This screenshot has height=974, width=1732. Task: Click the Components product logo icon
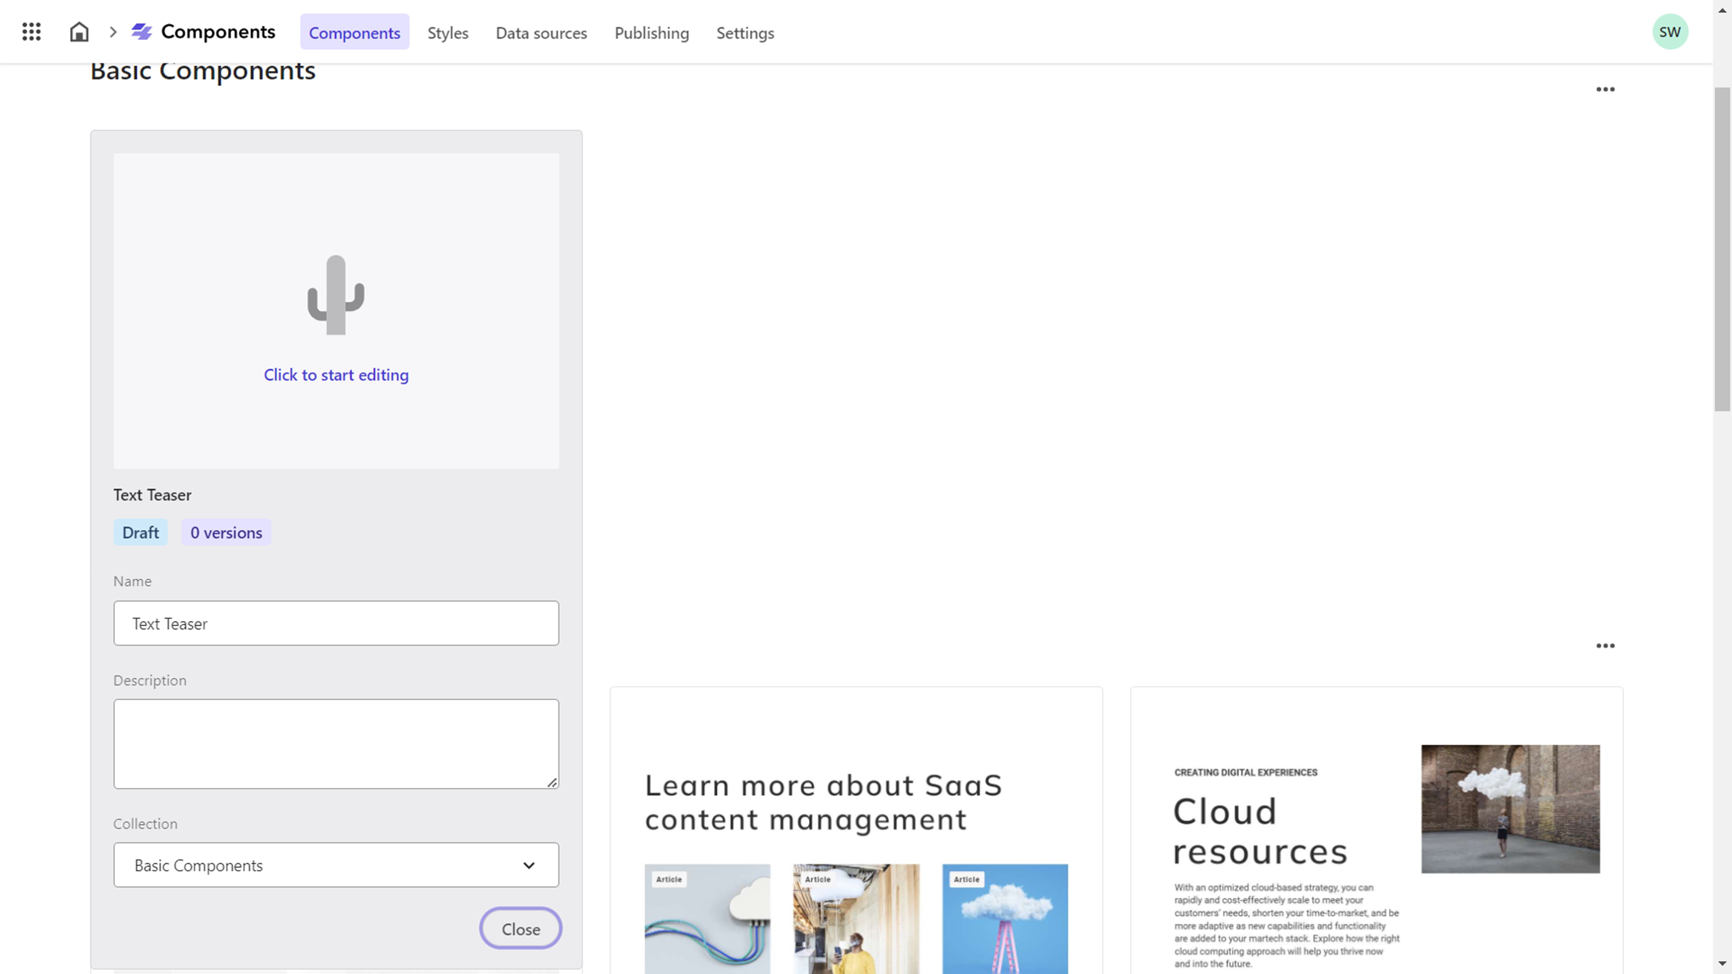[143, 31]
